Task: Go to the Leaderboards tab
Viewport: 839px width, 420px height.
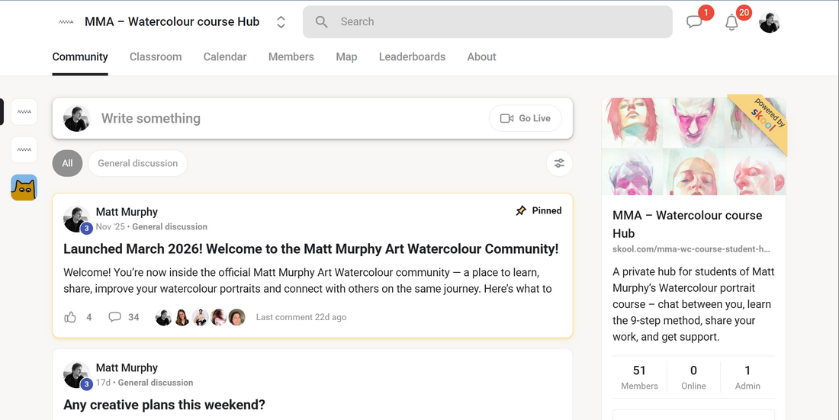Action: tap(412, 56)
